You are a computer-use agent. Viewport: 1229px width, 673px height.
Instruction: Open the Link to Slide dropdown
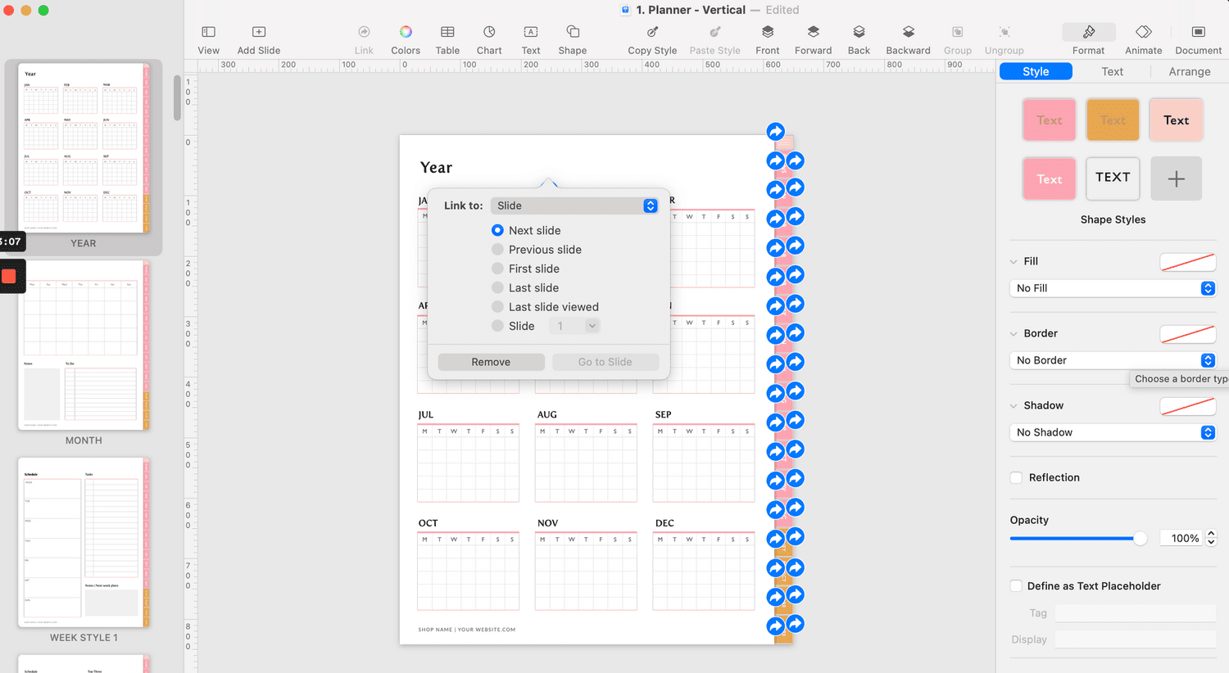click(x=574, y=206)
